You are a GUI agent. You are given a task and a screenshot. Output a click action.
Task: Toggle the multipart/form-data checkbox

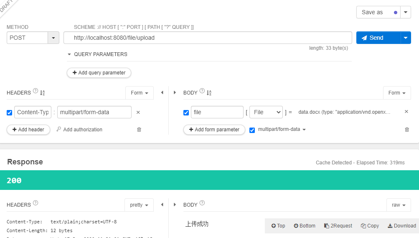pyautogui.click(x=252, y=130)
